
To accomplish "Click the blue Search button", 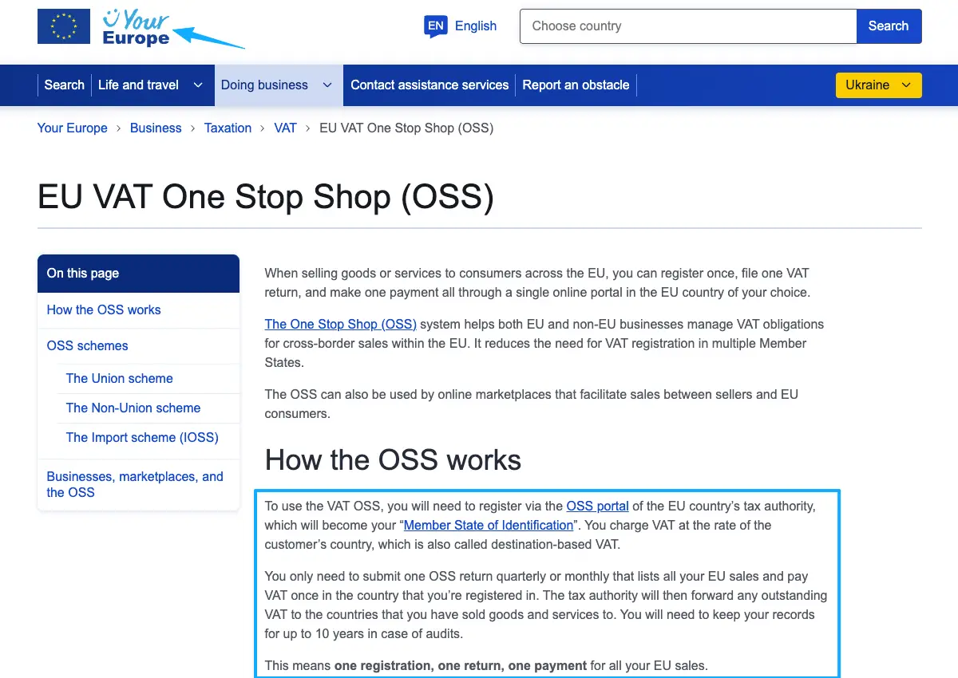I will pos(889,26).
